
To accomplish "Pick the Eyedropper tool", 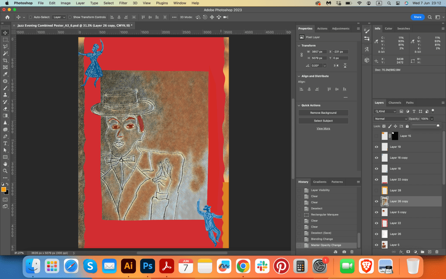I will pyautogui.click(x=5, y=74).
